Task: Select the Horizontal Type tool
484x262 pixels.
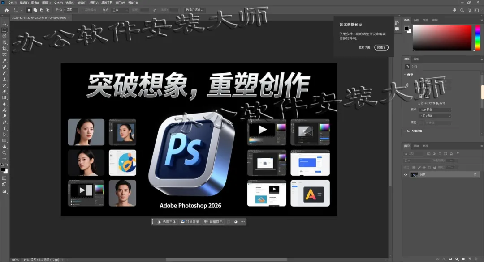Action: pyautogui.click(x=4, y=128)
